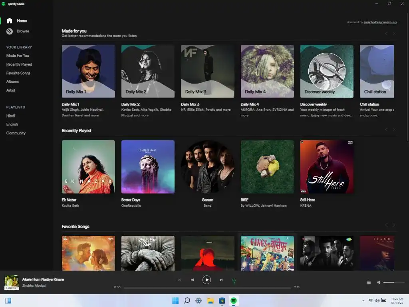Open Microsoft Store from taskbar
The width and height of the screenshot is (409, 307).
pyautogui.click(x=222, y=301)
